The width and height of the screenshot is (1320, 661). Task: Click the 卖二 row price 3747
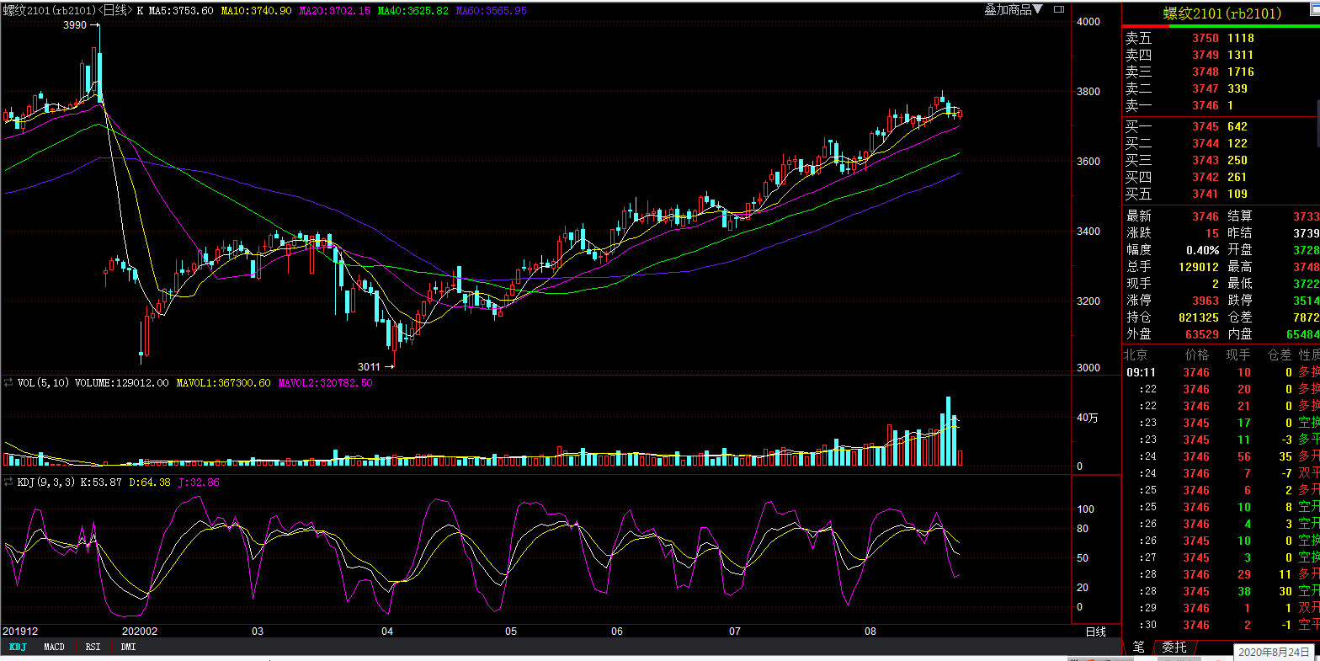[x=1205, y=88]
